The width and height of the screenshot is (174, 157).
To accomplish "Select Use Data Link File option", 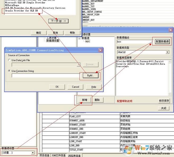I will pyautogui.click(x=9, y=60).
